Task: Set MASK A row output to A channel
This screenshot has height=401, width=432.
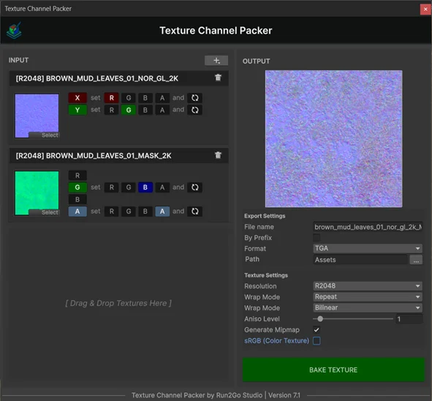Action: [162, 211]
